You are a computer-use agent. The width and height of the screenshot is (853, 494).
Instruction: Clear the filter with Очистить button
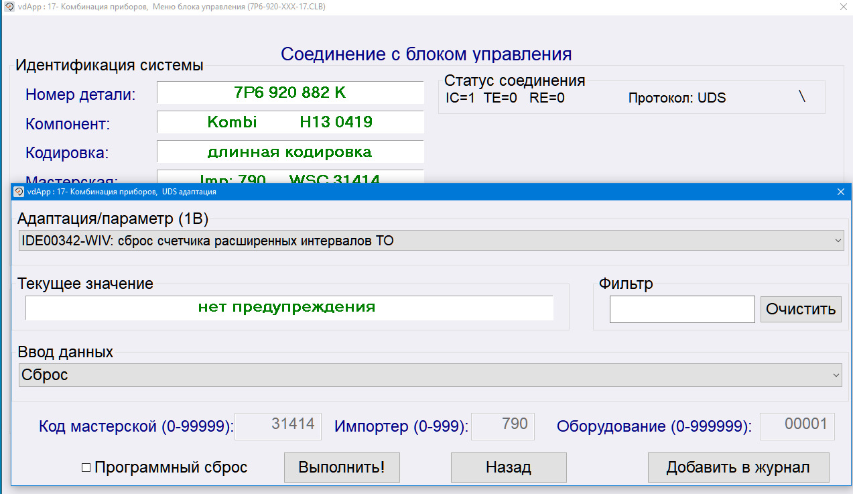point(801,309)
